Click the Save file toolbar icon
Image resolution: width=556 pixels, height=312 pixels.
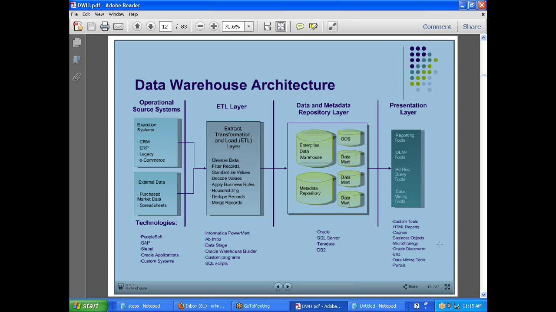tap(91, 26)
